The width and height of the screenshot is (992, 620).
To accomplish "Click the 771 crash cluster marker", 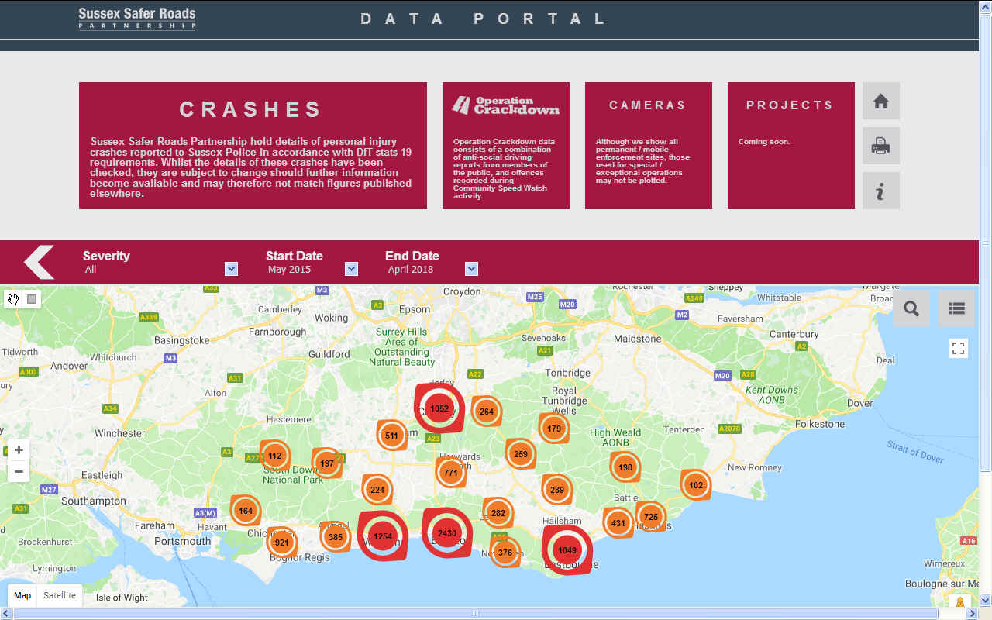I will [x=451, y=472].
